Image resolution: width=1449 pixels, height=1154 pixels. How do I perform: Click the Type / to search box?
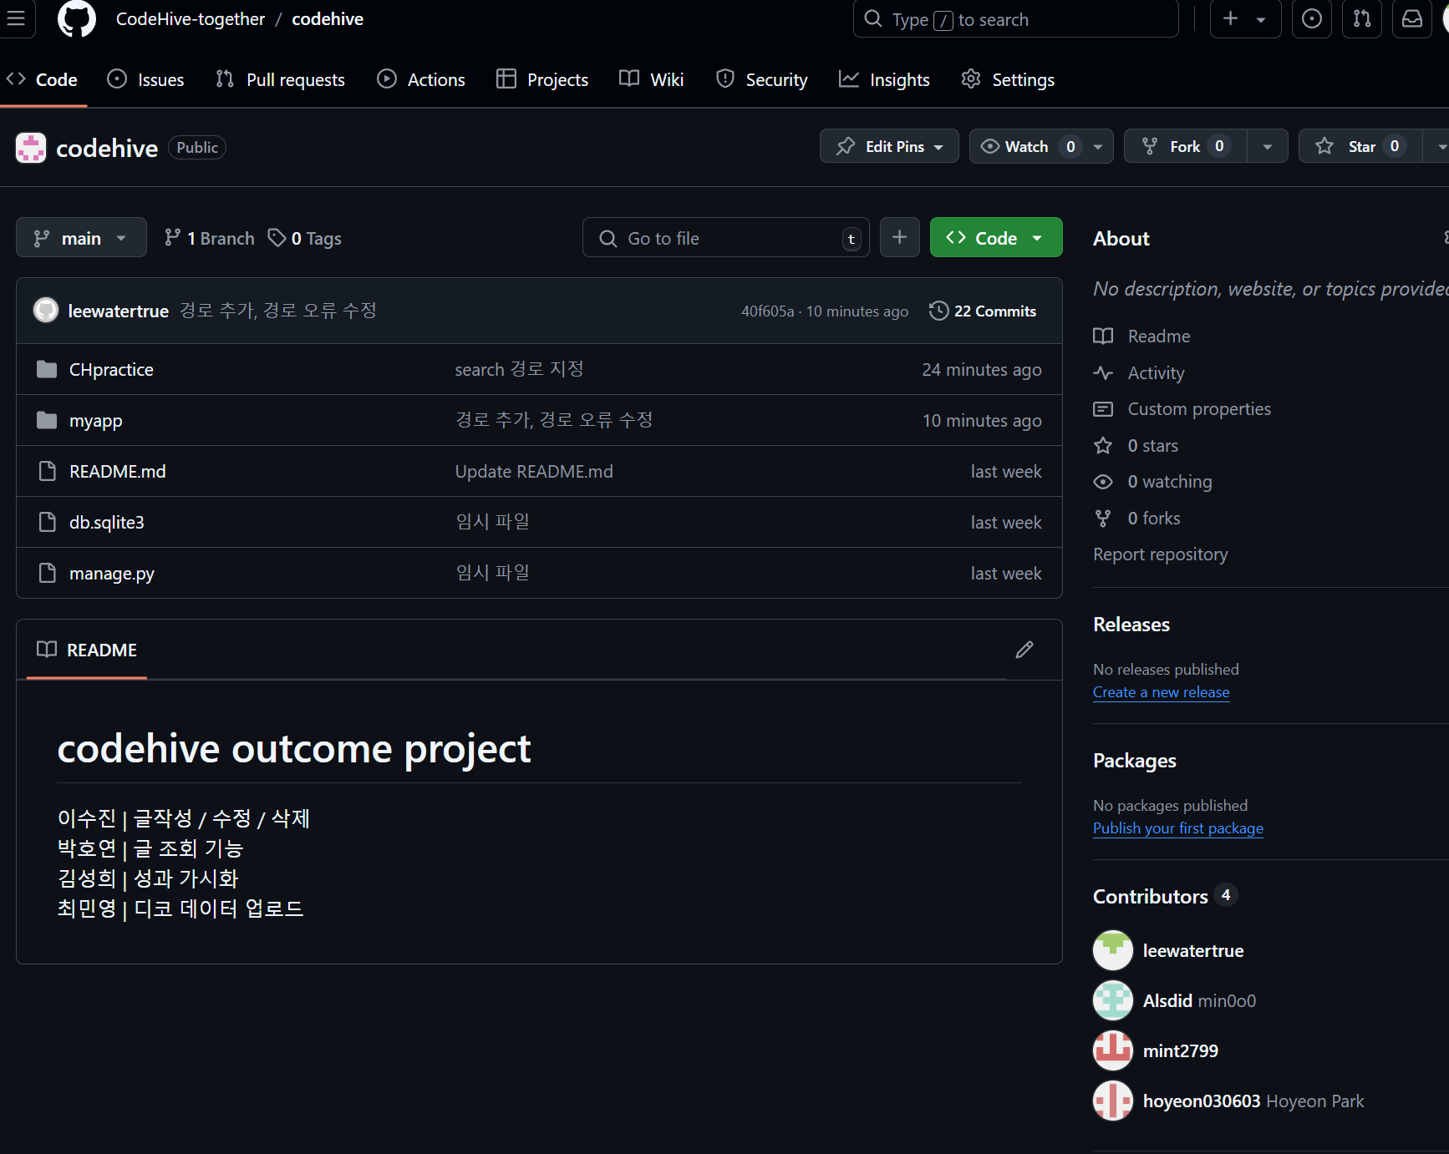point(1015,18)
